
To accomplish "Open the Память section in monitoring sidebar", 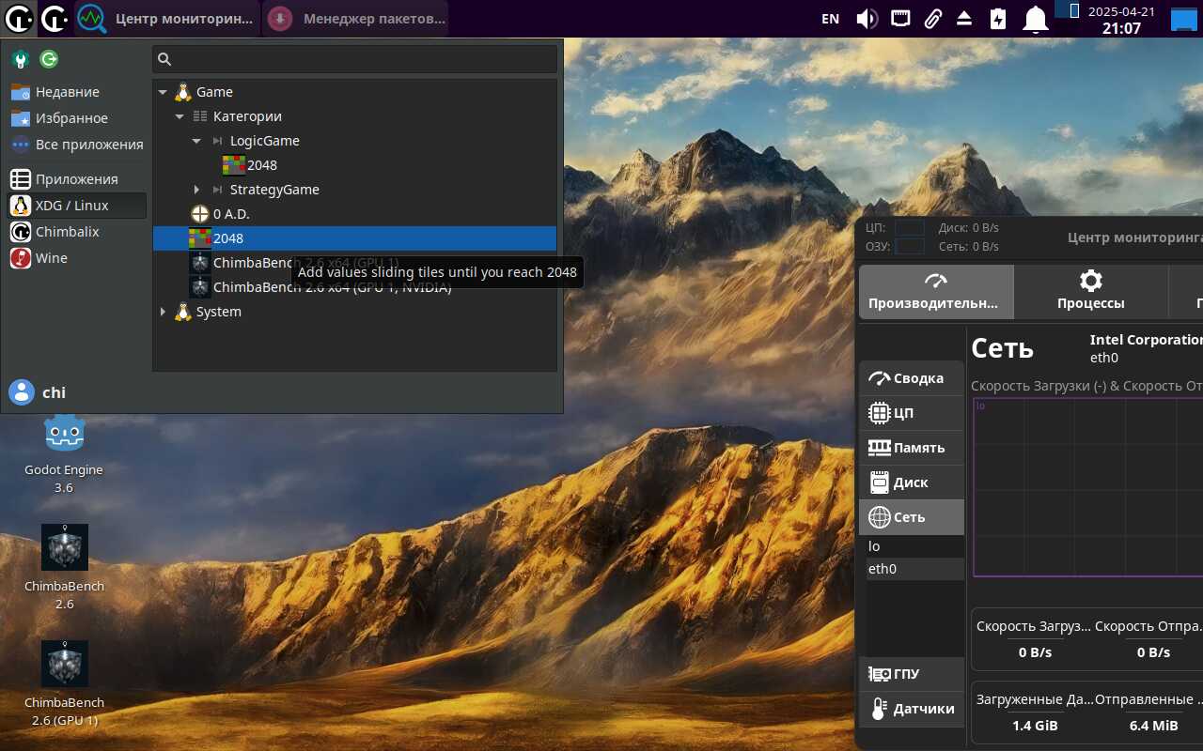I will 912,448.
